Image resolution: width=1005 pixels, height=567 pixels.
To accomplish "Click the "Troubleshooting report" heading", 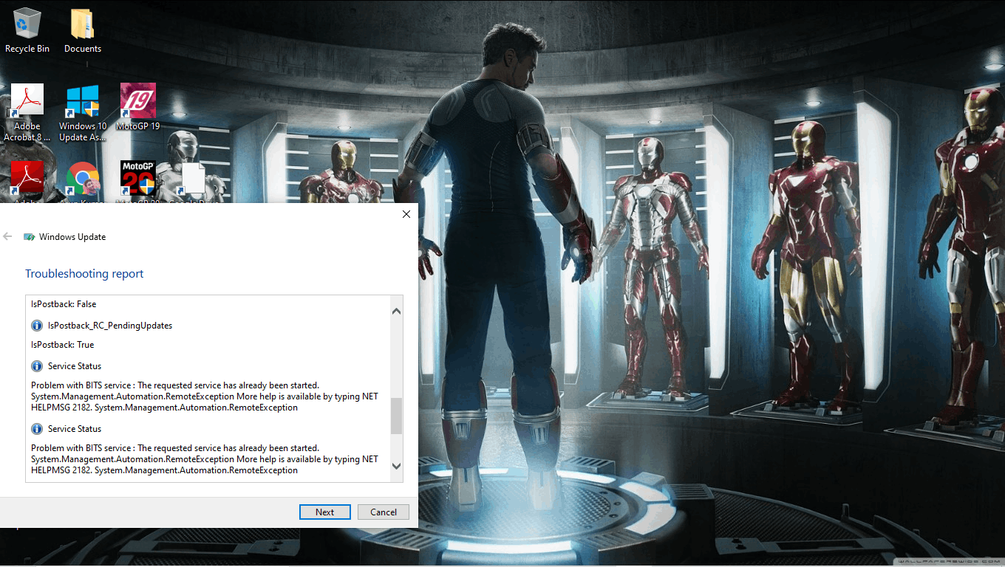I will (x=84, y=274).
